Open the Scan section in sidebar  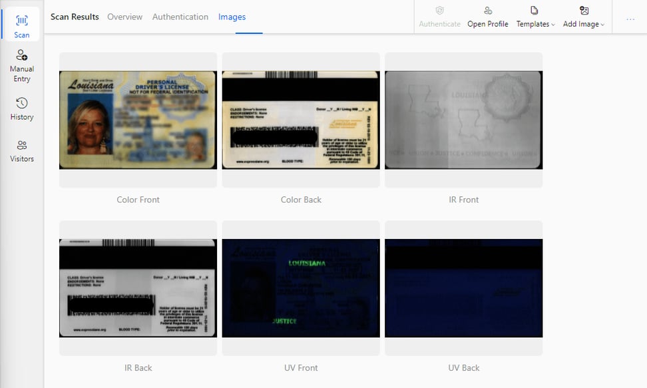tap(22, 25)
